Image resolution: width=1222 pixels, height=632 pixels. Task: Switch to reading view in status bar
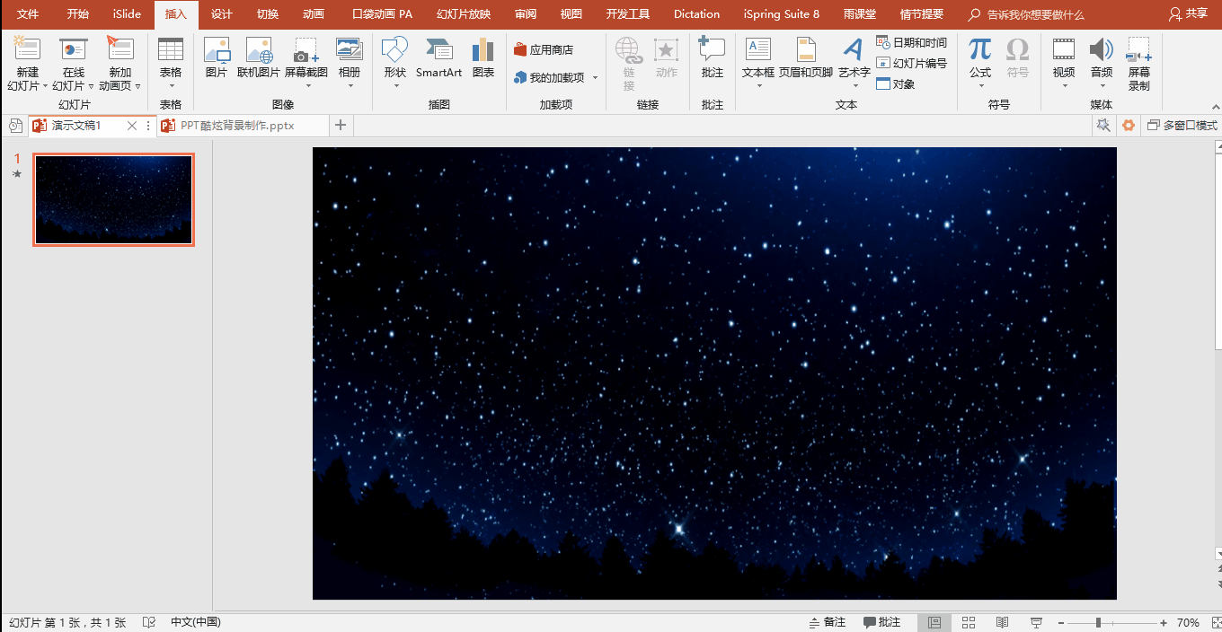1002,622
